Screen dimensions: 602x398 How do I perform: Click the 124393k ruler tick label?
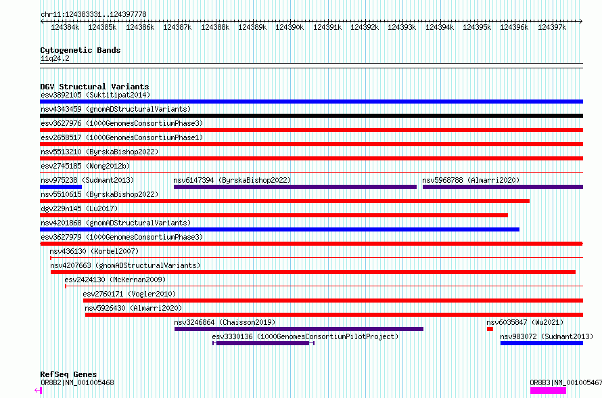pos(402,27)
